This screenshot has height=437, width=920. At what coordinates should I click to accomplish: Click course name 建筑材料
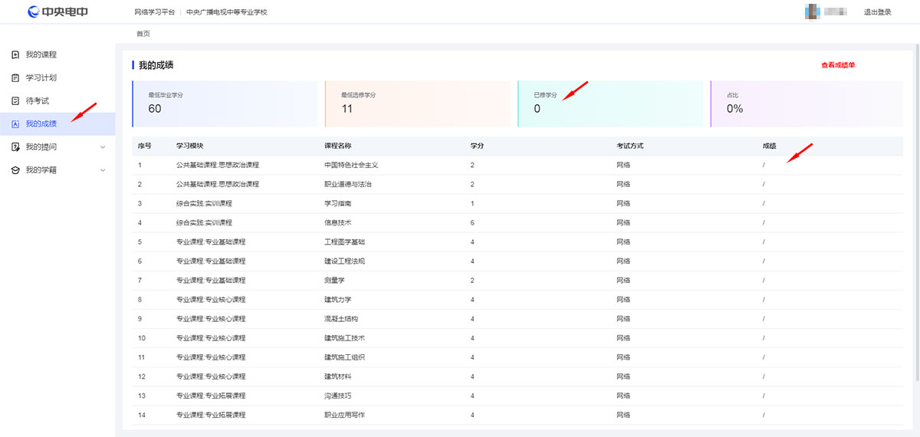click(x=338, y=376)
